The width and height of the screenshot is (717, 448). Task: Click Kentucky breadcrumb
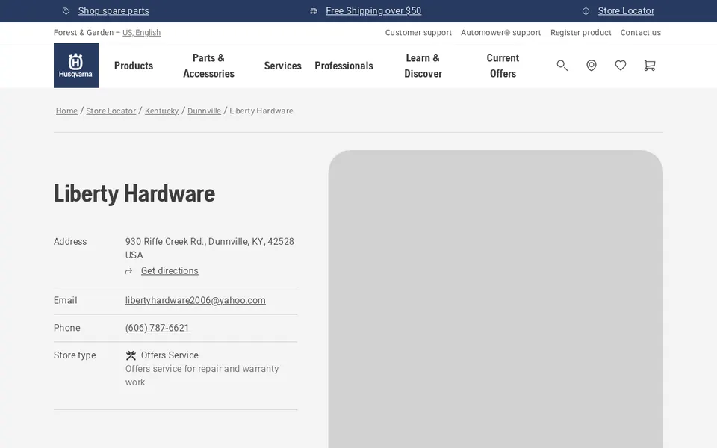point(162,111)
